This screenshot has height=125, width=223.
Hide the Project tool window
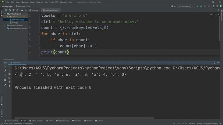click(x=26, y=10)
